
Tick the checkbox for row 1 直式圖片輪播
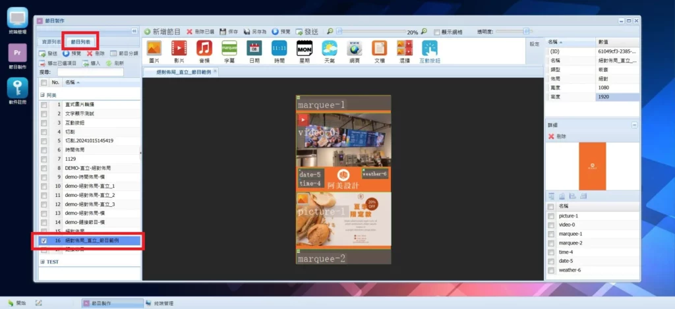point(44,105)
